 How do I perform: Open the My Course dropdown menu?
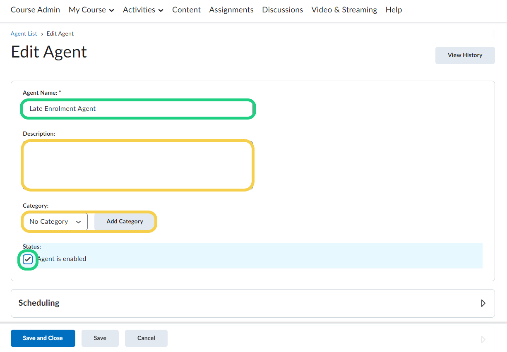coord(91,10)
